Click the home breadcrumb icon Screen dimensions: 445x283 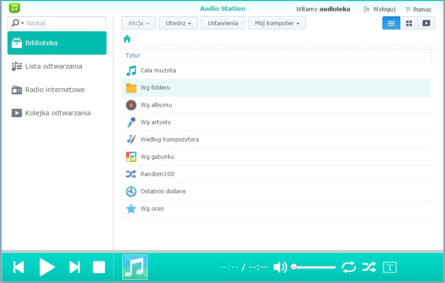127,39
